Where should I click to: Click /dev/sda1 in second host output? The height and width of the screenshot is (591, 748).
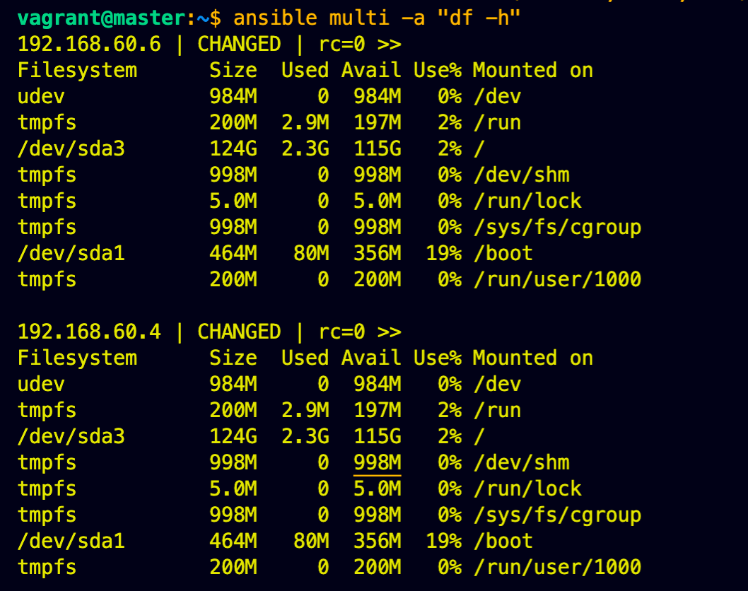[x=71, y=542]
